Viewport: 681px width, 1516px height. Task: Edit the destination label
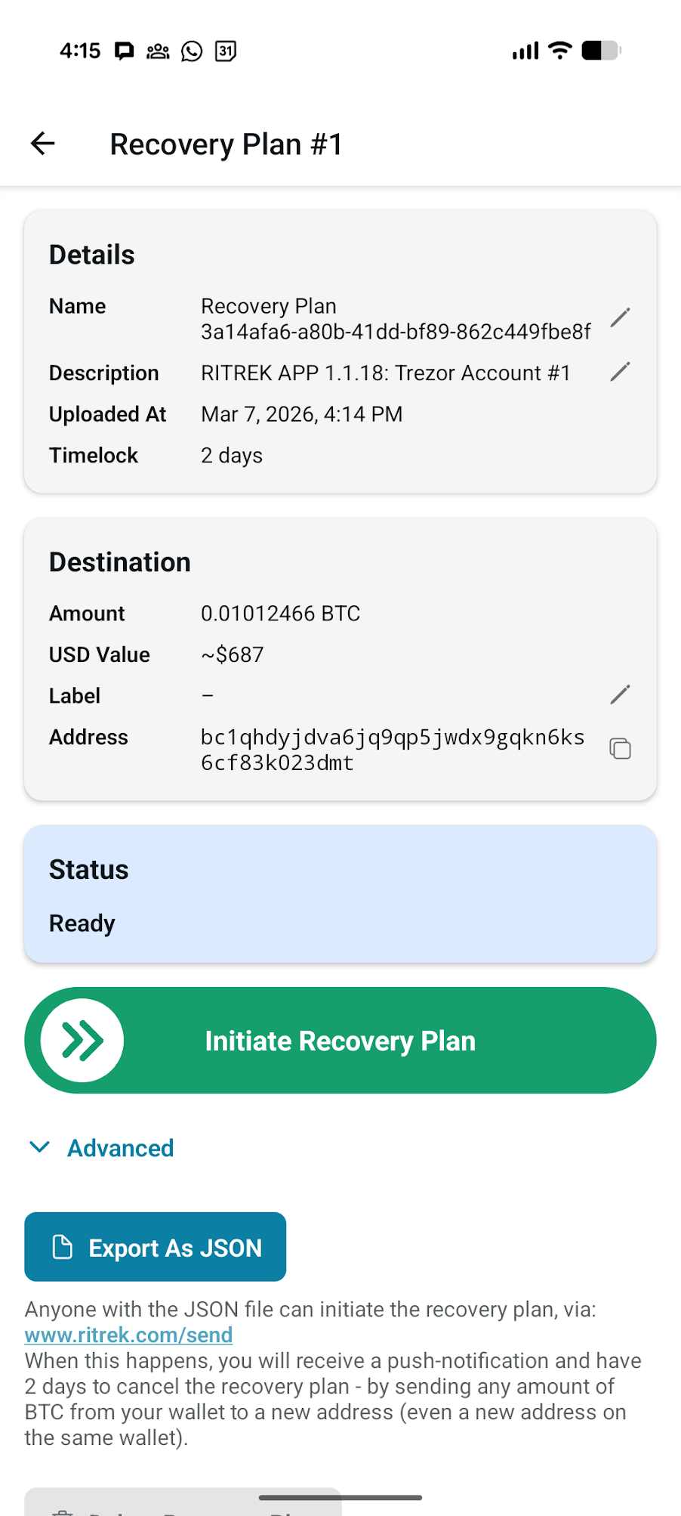click(620, 695)
